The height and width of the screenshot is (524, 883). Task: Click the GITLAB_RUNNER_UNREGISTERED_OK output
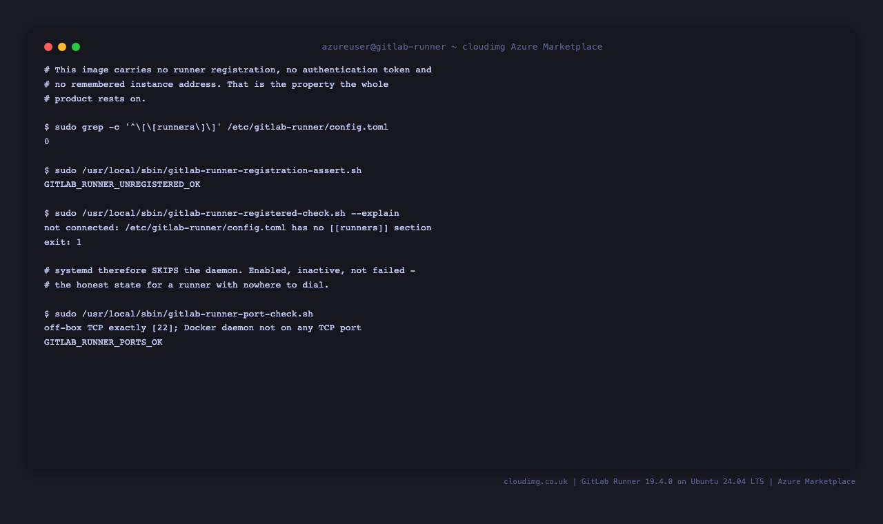122,184
